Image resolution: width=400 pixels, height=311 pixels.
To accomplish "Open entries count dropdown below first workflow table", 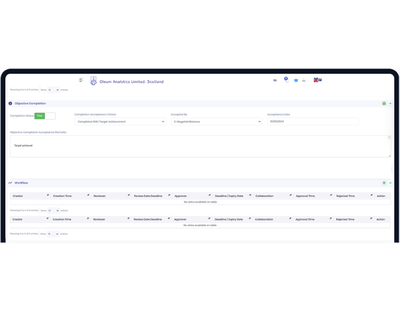I will tap(53, 211).
